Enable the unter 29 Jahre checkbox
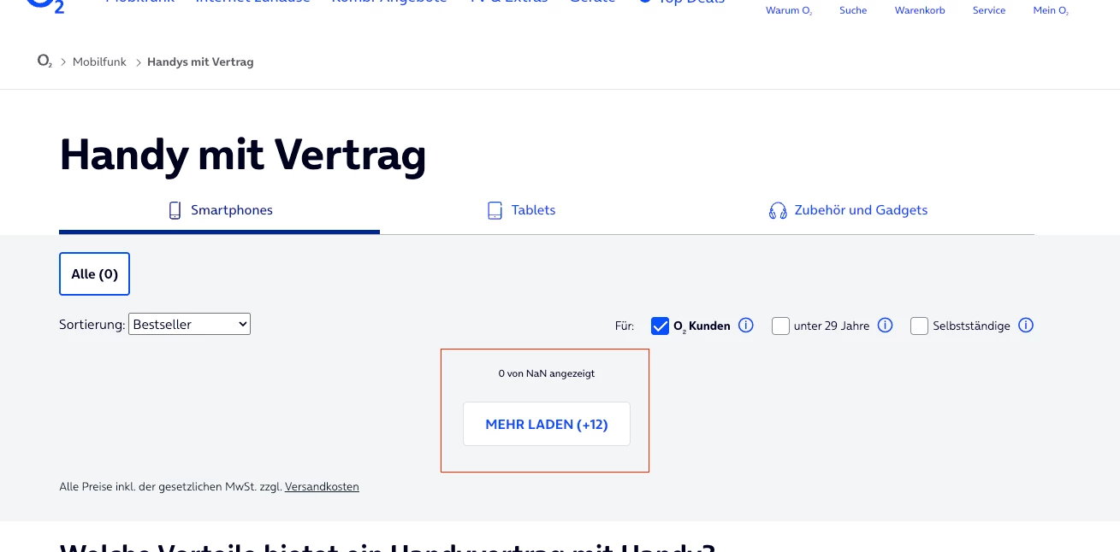 coord(780,326)
